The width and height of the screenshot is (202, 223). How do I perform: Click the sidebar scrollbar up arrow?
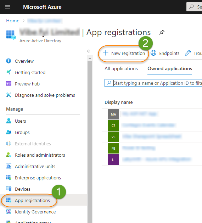[x=90, y=58]
